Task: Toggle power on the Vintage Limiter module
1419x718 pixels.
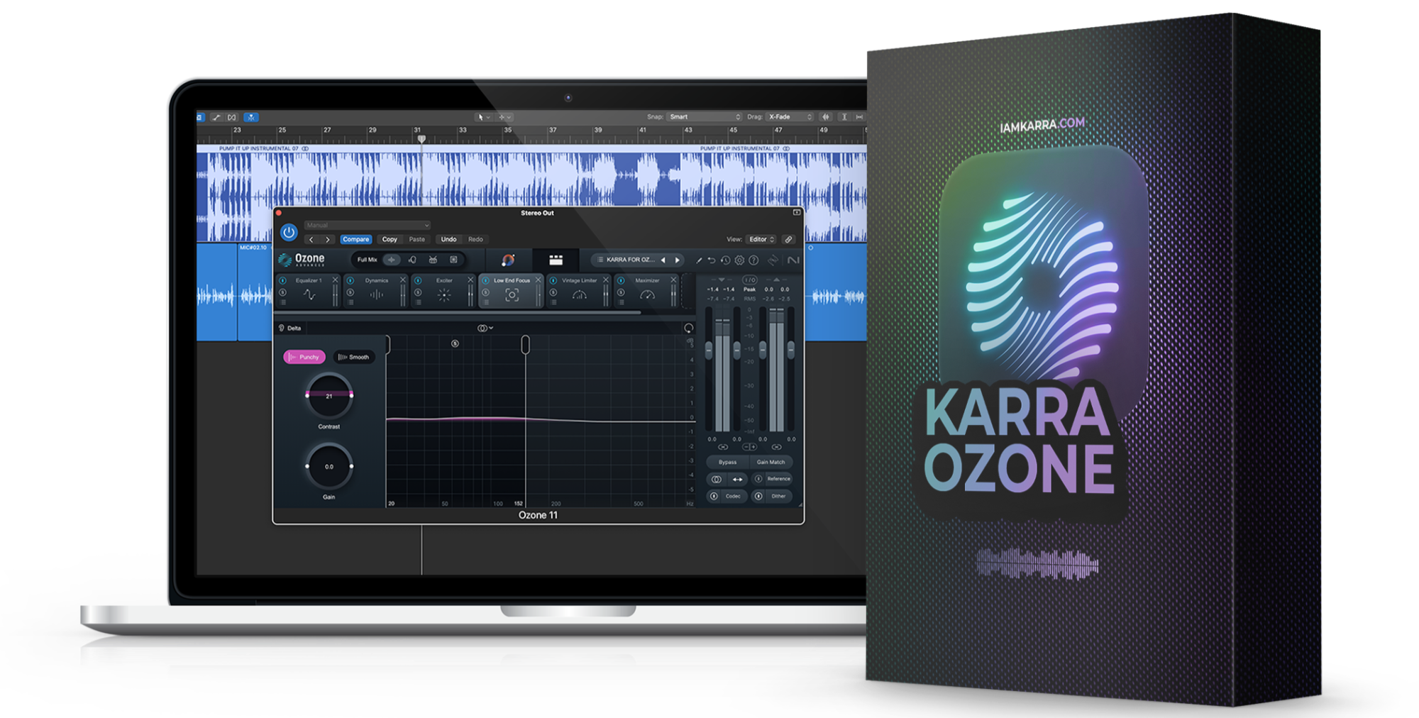Action: pyautogui.click(x=553, y=280)
